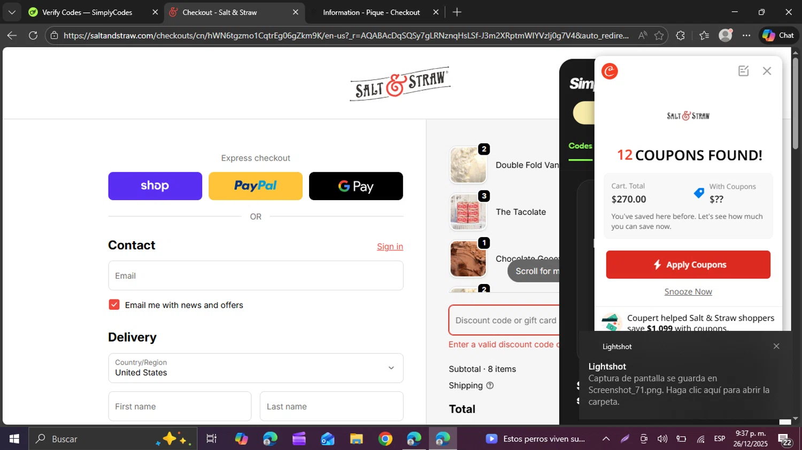This screenshot has height=450, width=802.
Task: Open network Wi-Fi status icon
Action: tap(700, 439)
